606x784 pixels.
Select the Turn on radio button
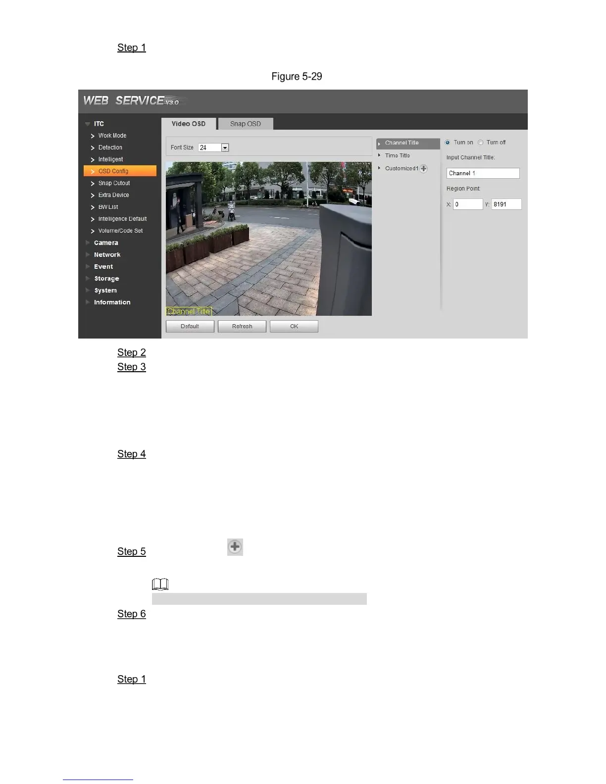(448, 143)
